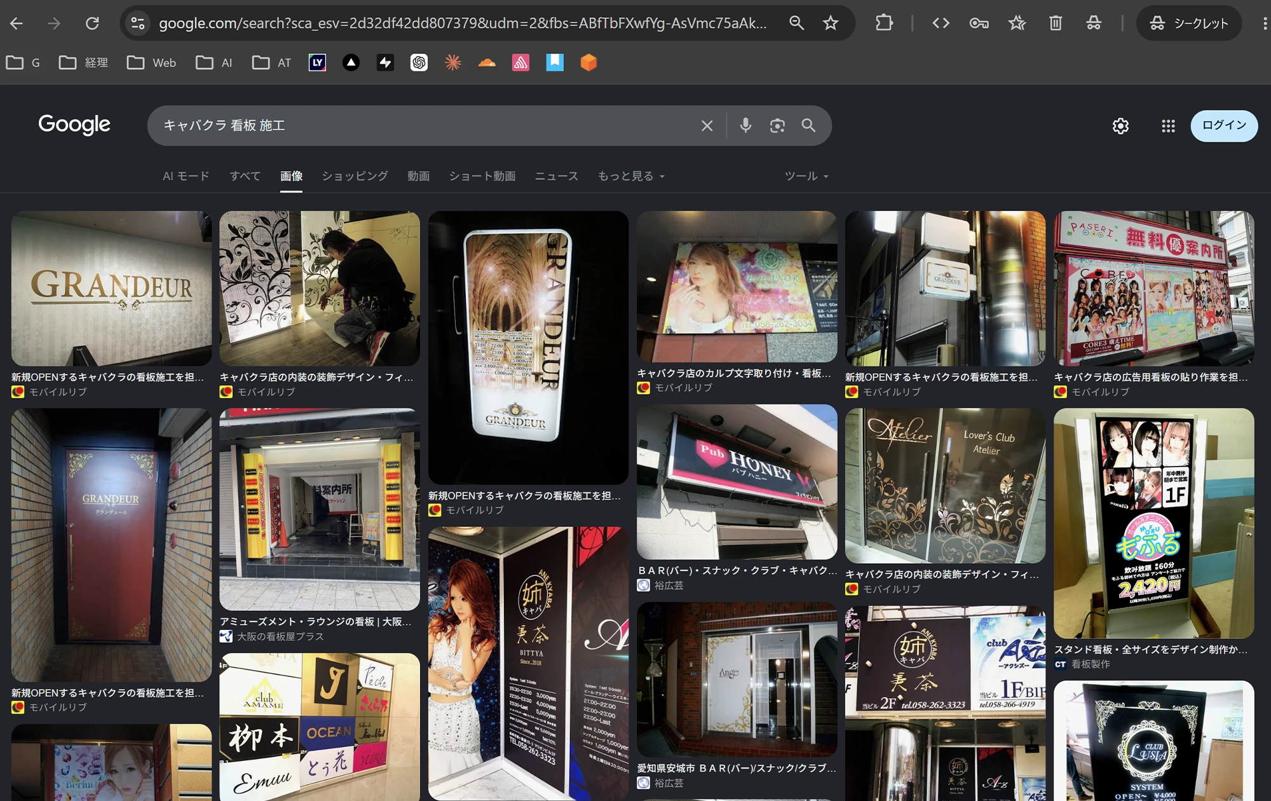The width and height of the screenshot is (1271, 801).
Task: Open the black triangle bookmark icon
Action: click(351, 62)
